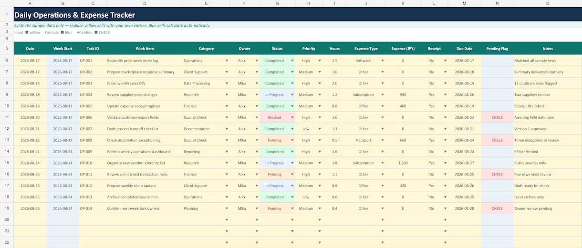Open Category dropdown for task OP-001
This screenshot has width=582, height=248.
point(227,61)
